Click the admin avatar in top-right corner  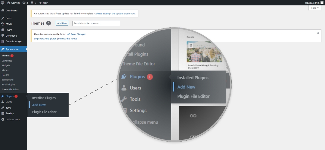click(x=322, y=3)
